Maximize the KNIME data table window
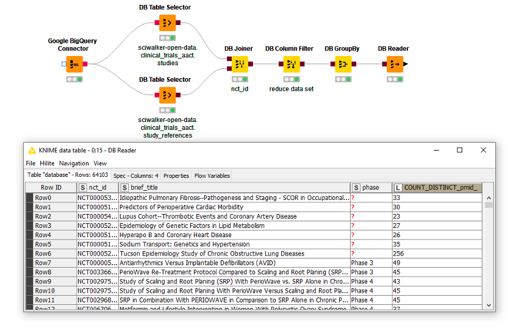Screen dimensions: 508x328 [459, 150]
